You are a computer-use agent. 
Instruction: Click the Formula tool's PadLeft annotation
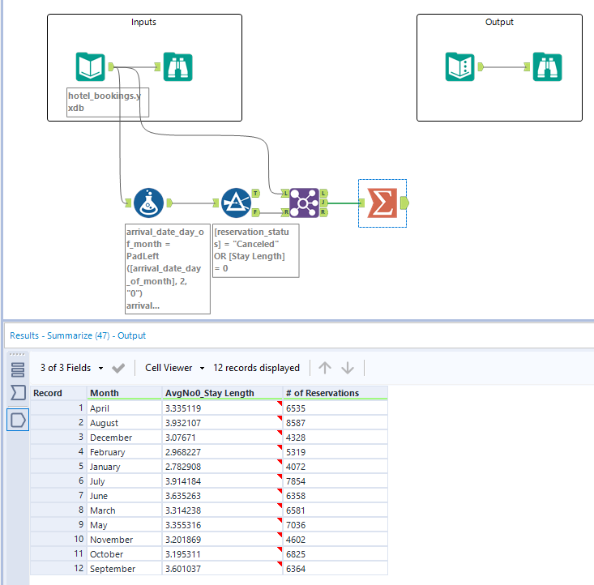pyautogui.click(x=168, y=269)
